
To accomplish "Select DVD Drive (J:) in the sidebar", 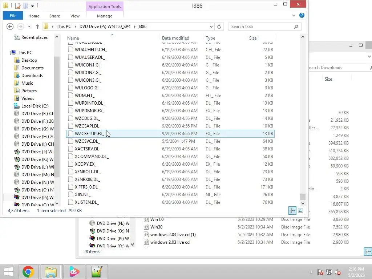I will click(33, 151).
